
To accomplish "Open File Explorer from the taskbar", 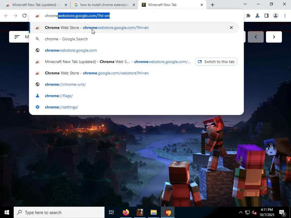I will (154, 212).
